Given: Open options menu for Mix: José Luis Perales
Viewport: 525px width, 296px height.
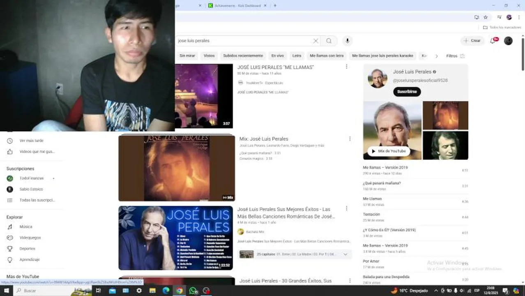Looking at the screenshot, I should (x=350, y=139).
